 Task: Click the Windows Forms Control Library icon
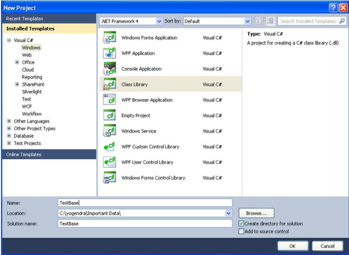(110, 177)
